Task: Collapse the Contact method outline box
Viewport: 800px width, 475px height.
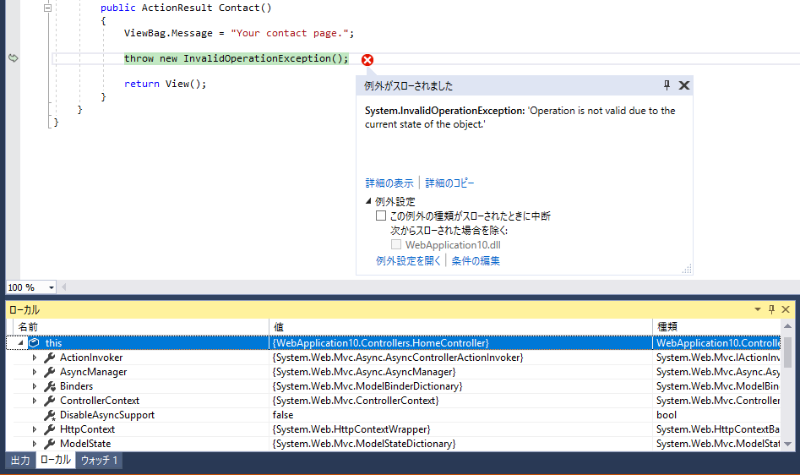Action: click(47, 8)
